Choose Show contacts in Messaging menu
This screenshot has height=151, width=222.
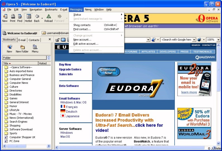(x=97, y=25)
